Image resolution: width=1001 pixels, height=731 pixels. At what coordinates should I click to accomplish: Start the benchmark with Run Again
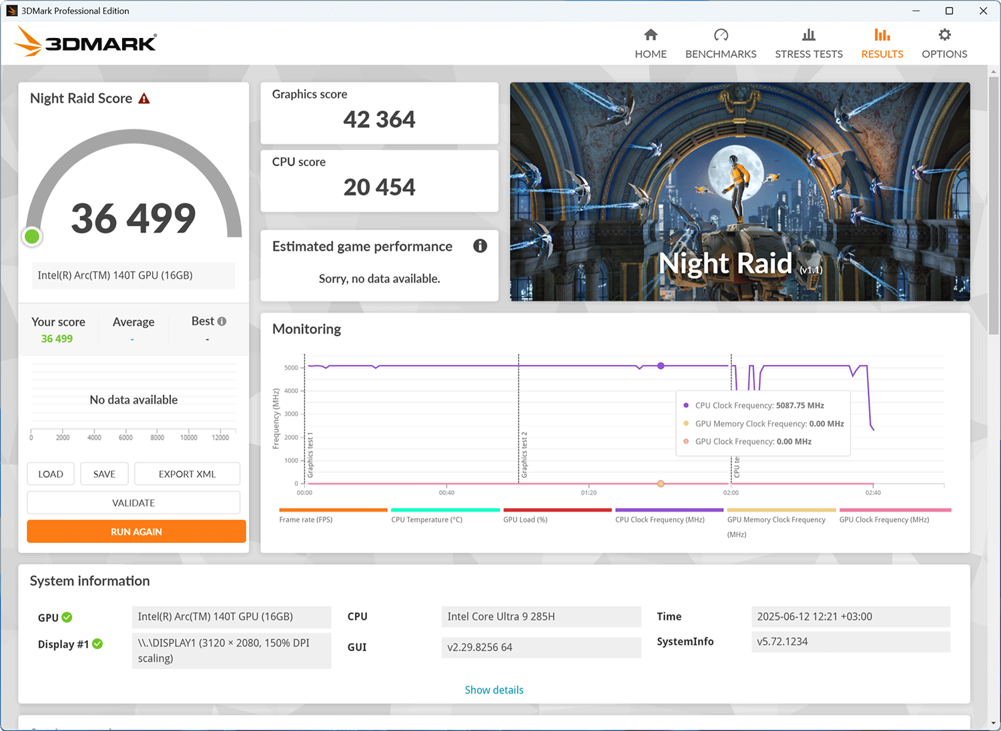[x=136, y=532]
